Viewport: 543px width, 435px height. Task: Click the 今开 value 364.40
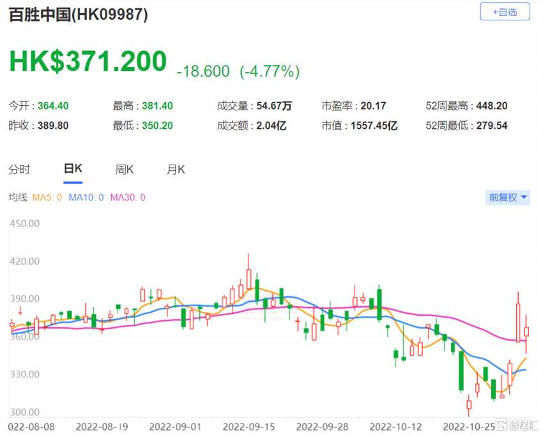(53, 106)
